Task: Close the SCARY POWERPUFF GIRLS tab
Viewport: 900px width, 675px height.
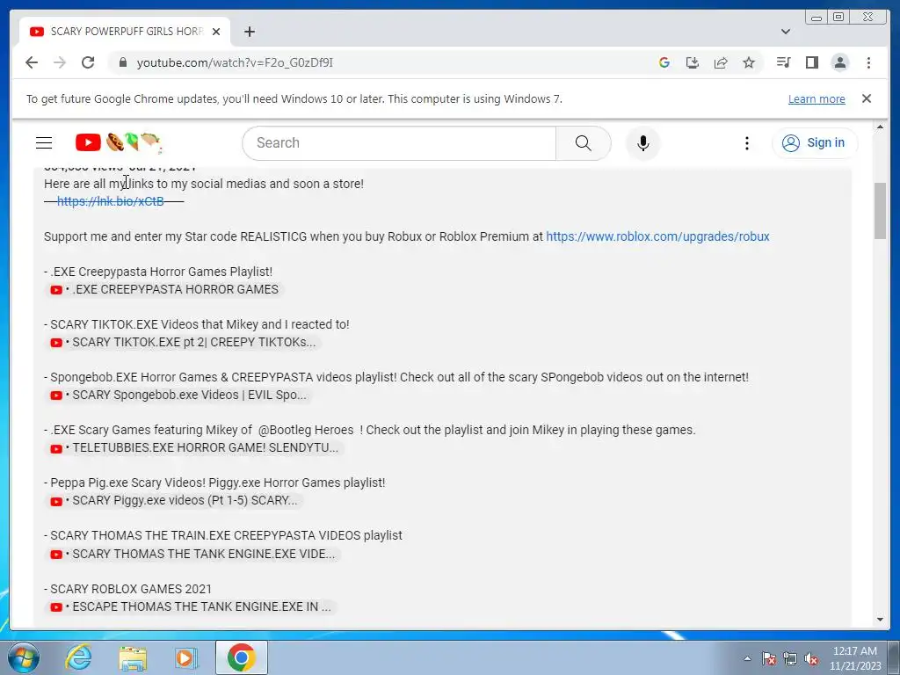Action: tap(216, 32)
